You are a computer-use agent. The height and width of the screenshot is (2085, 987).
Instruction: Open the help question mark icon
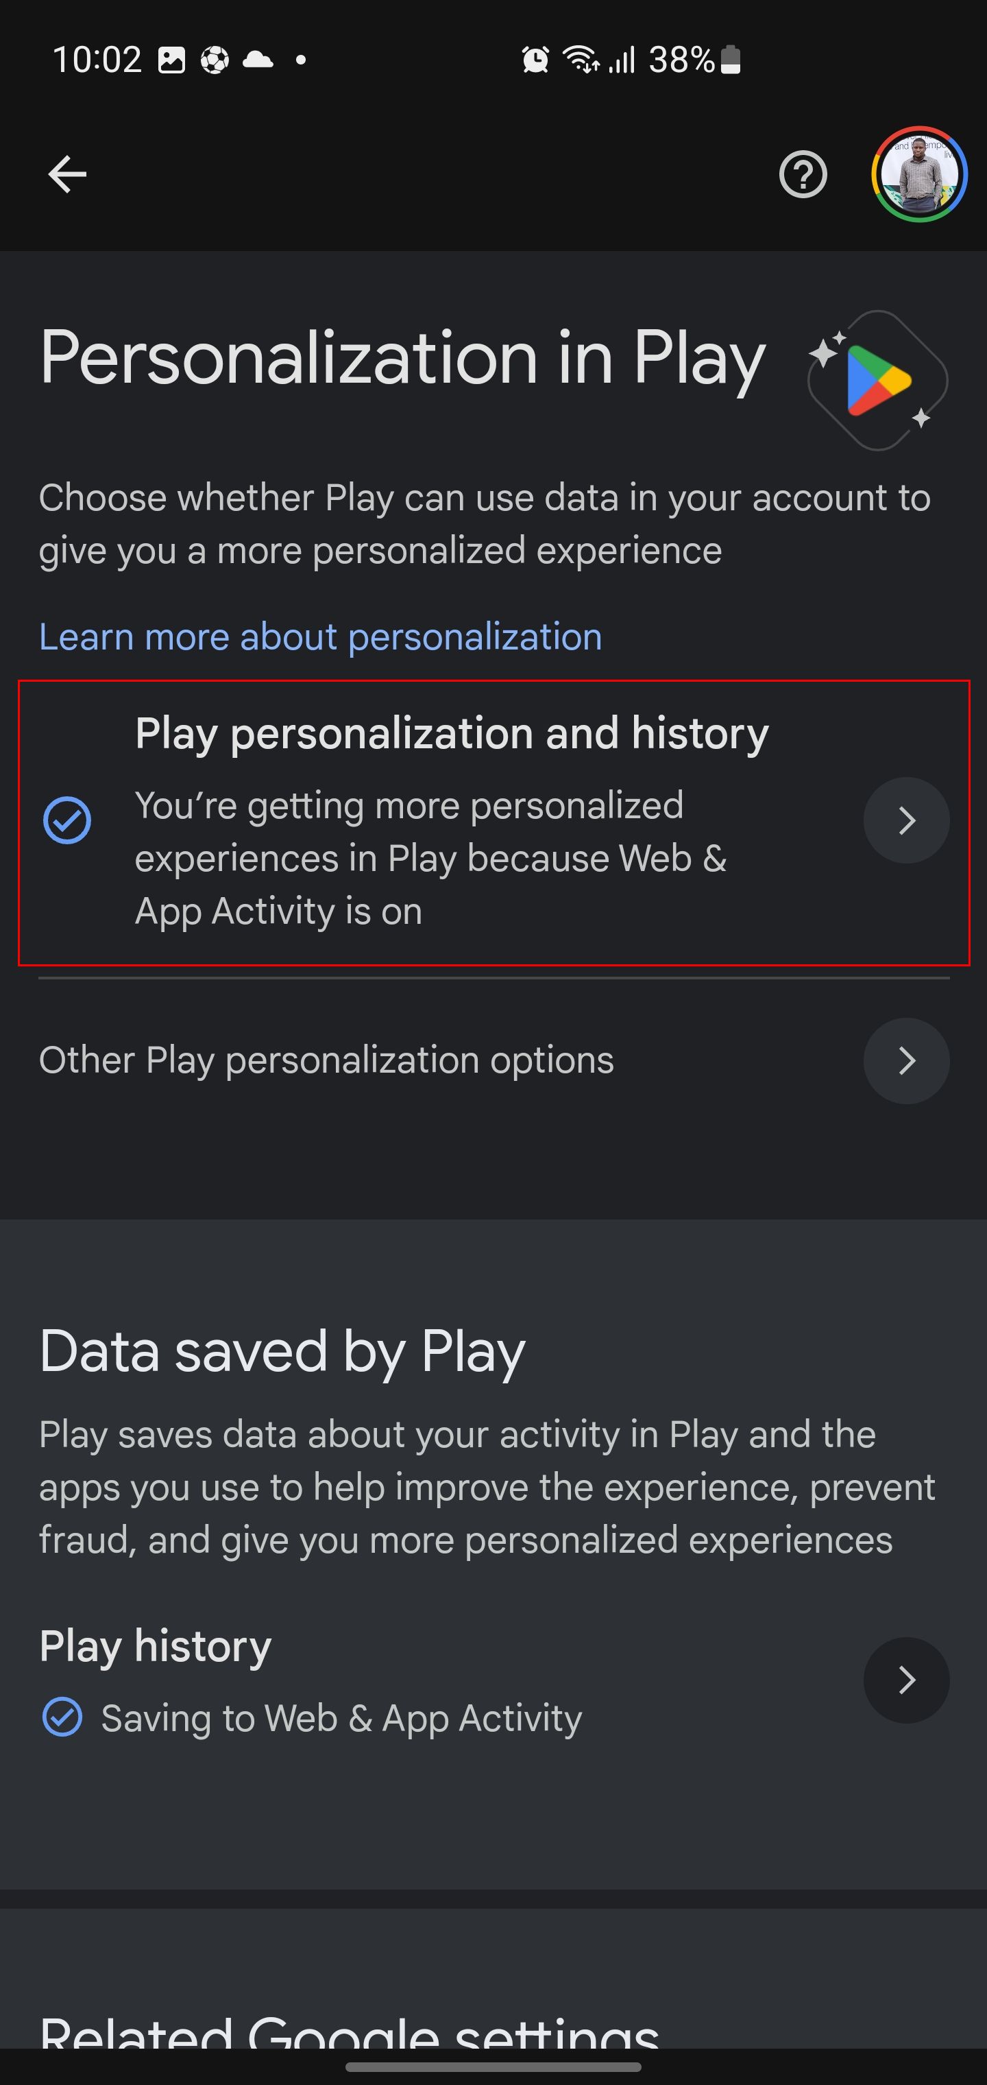click(x=803, y=174)
